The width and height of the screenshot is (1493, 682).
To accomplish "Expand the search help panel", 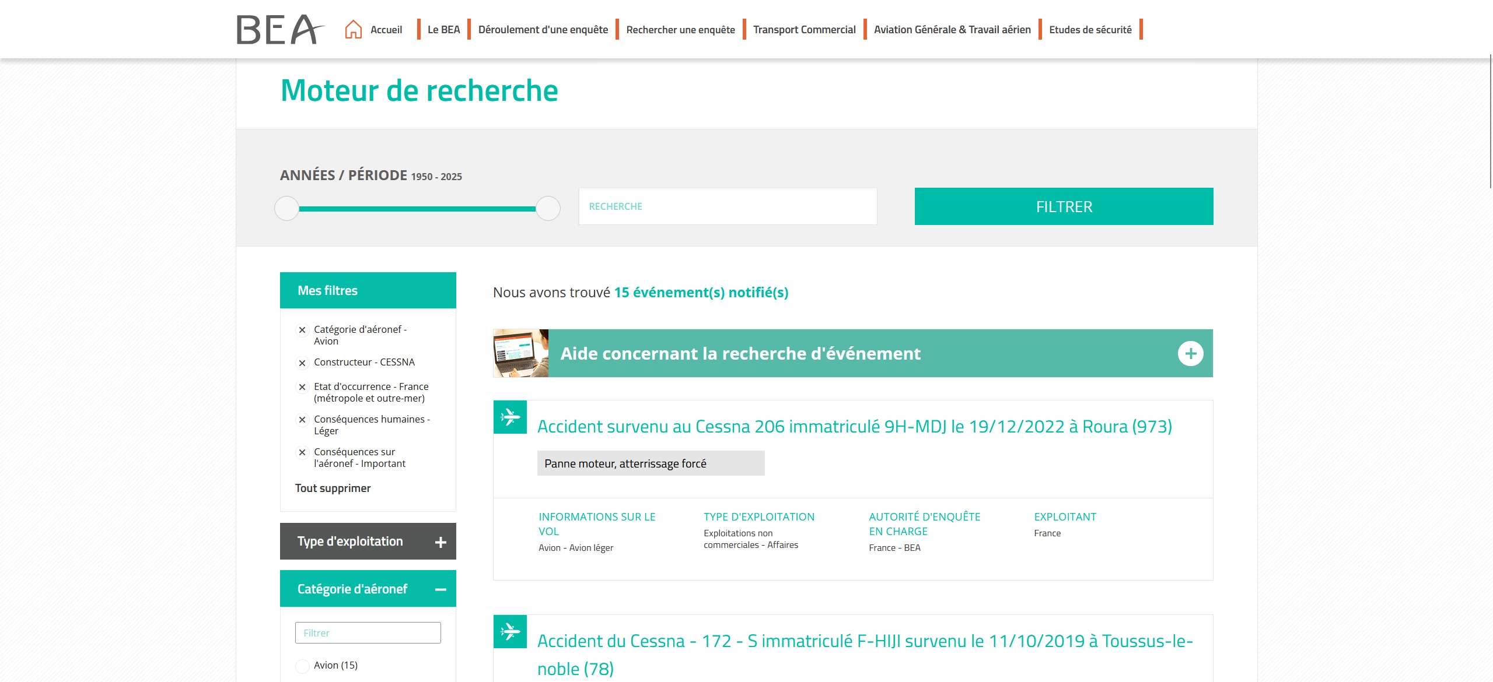I will tap(1190, 353).
